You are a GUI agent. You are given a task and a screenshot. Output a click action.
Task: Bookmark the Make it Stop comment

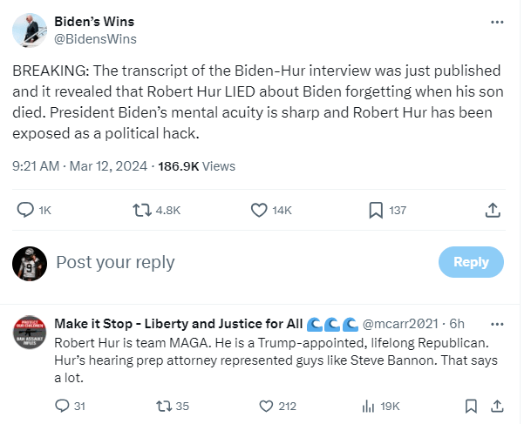click(x=471, y=406)
